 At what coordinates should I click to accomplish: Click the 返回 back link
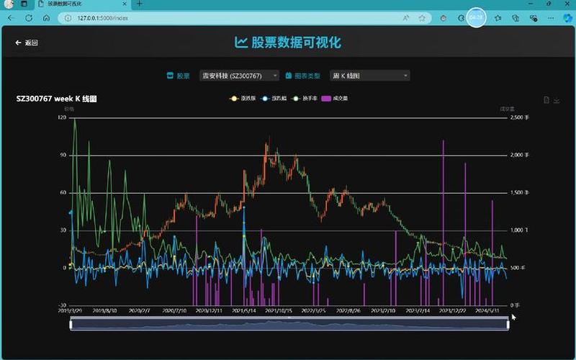27,42
